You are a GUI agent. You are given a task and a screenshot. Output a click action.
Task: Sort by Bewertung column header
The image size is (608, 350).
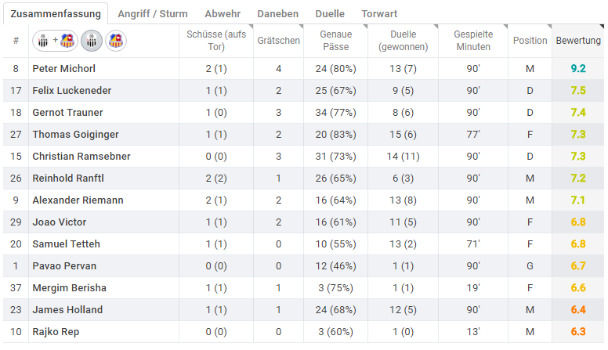coord(577,41)
